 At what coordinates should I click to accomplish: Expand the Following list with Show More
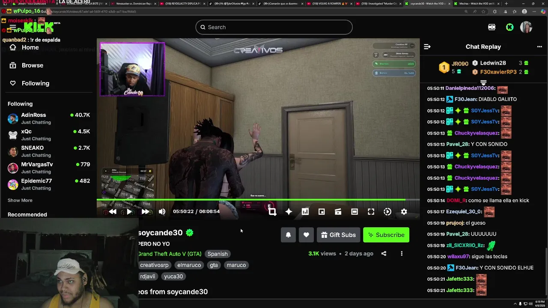20,200
